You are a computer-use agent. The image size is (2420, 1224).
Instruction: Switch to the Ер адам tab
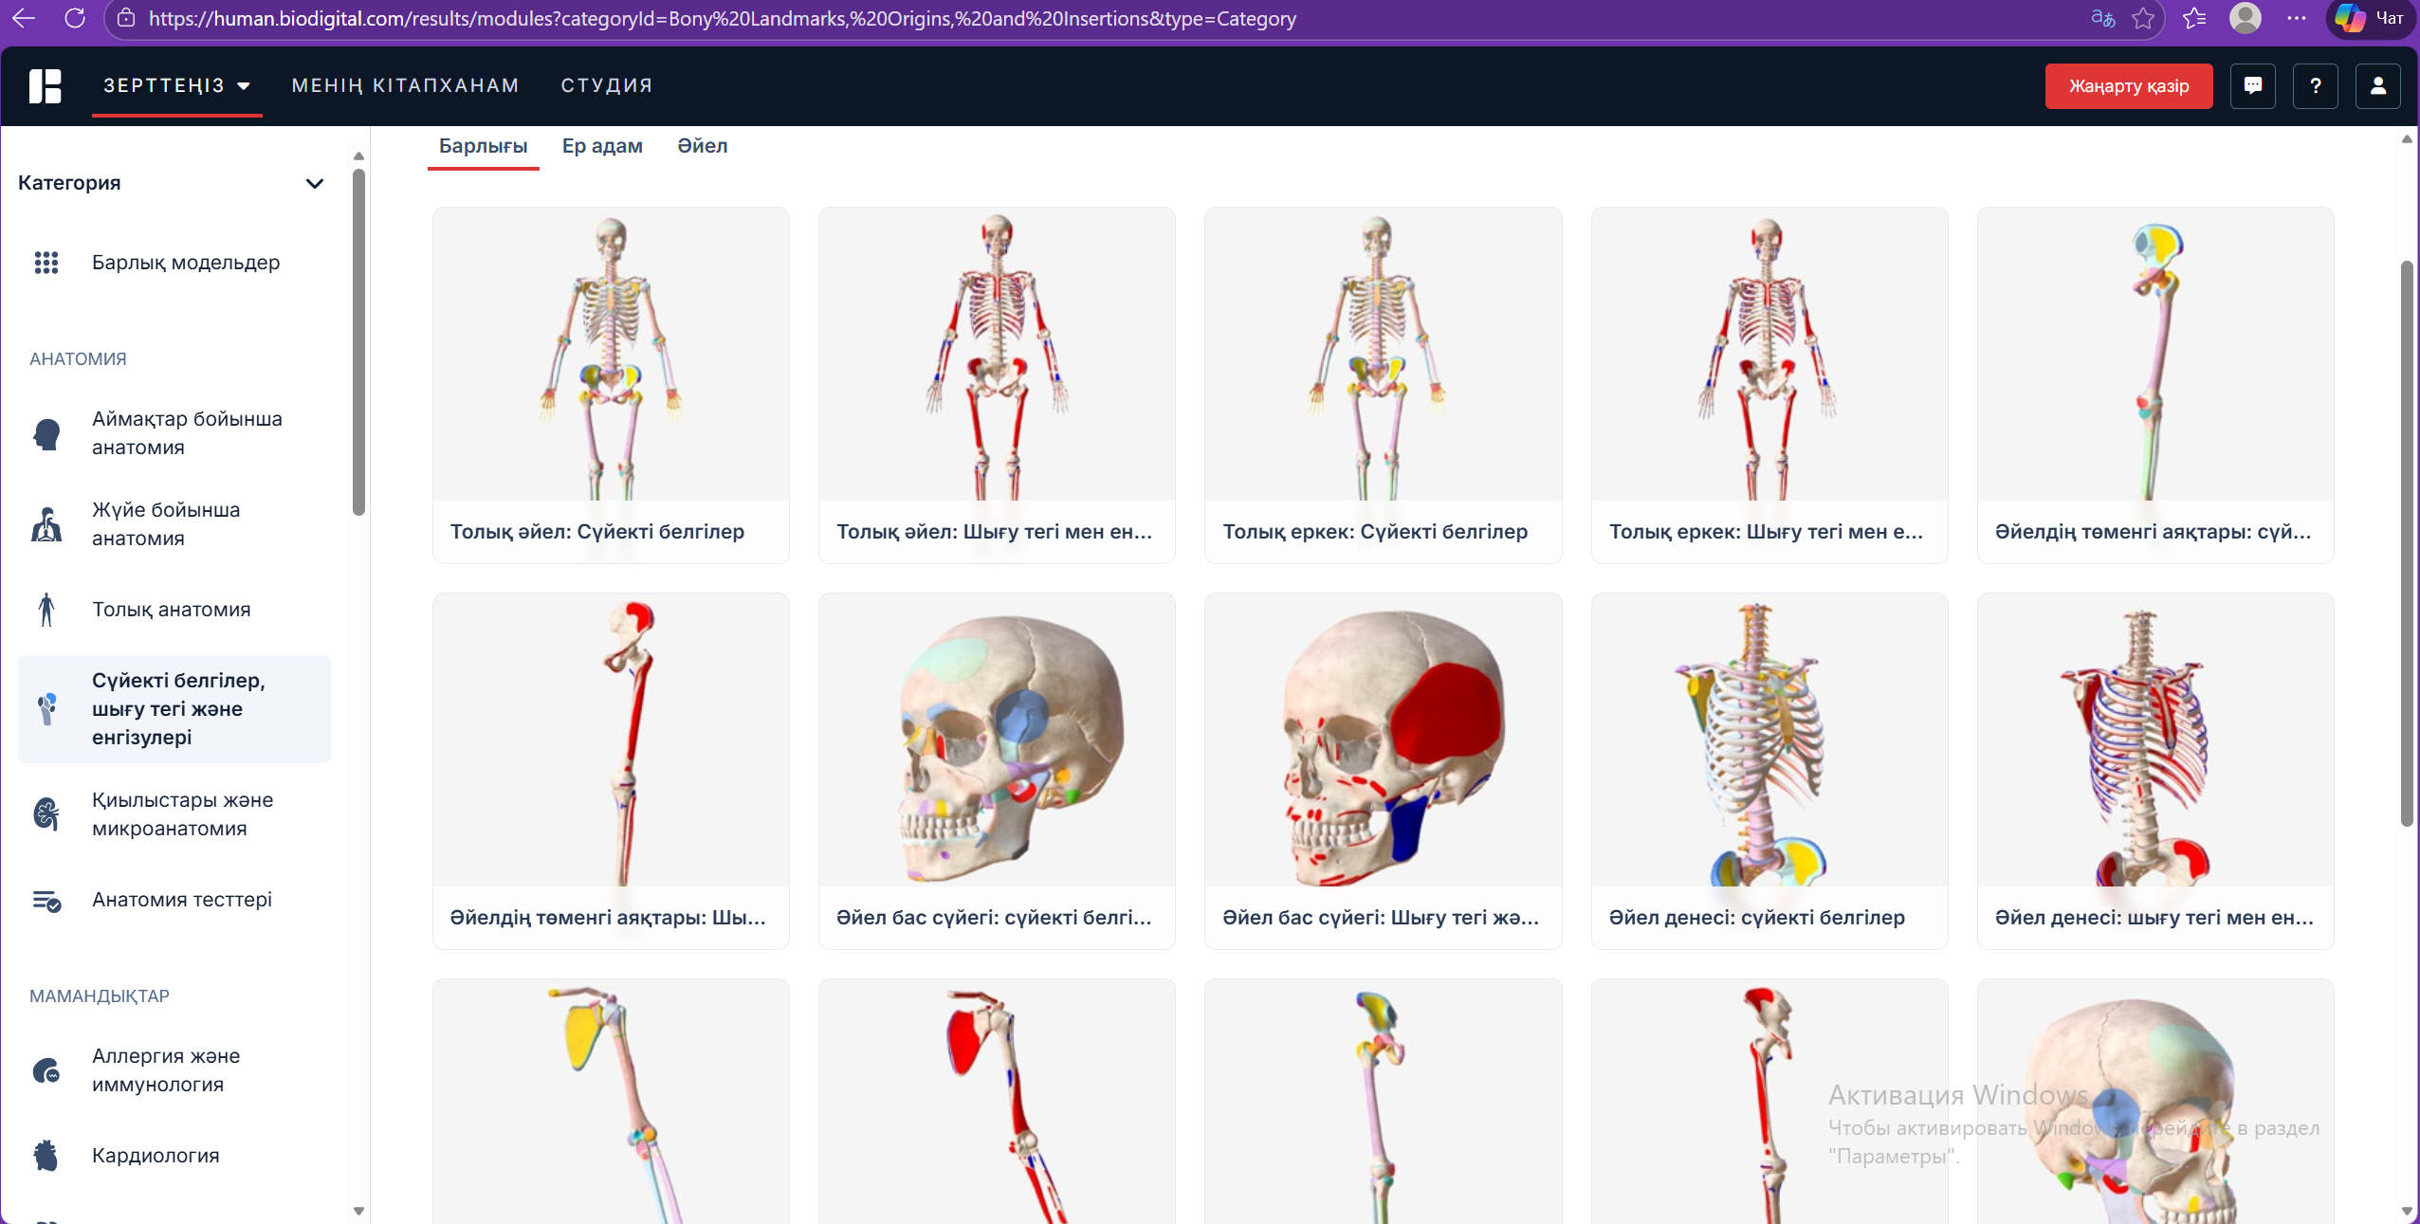click(x=602, y=146)
